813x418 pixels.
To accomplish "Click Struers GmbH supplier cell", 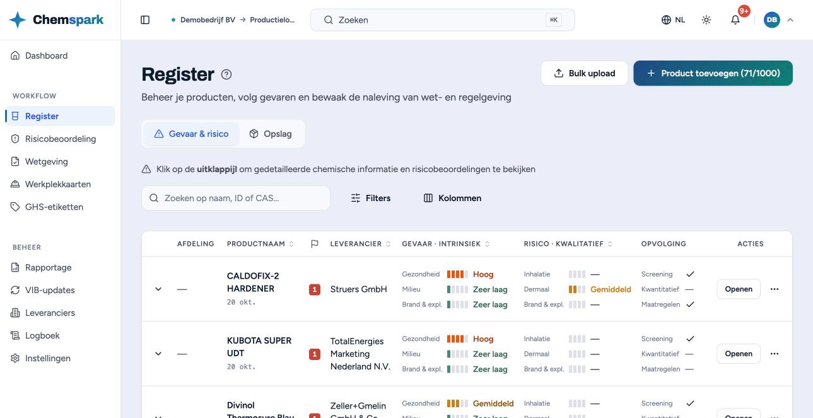I will tap(359, 289).
